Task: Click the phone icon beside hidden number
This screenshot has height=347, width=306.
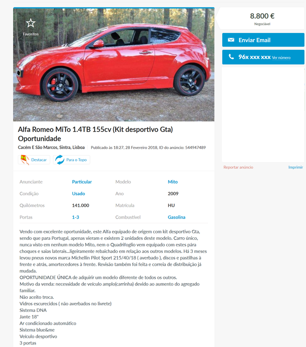Action: coord(231,57)
